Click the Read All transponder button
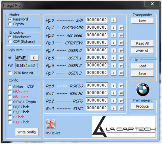The width and height of the screenshot is (162, 144). pyautogui.click(x=142, y=44)
